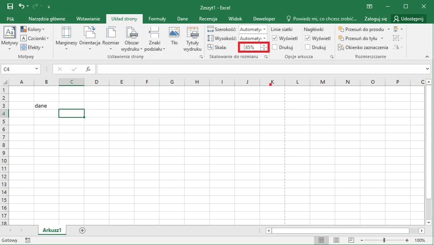The height and width of the screenshot is (245, 434).
Task: Open the Przesuń do przodu dropdown
Action: pyautogui.click(x=389, y=29)
